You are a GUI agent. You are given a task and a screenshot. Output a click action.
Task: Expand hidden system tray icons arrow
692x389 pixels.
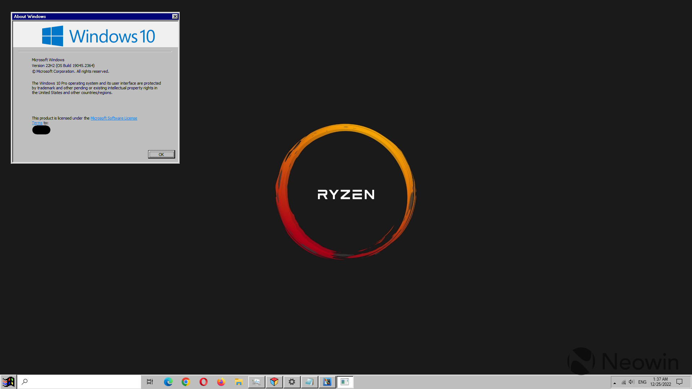[615, 383]
